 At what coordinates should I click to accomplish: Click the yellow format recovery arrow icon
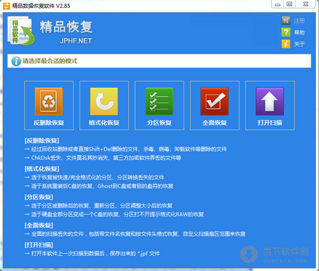click(x=104, y=101)
